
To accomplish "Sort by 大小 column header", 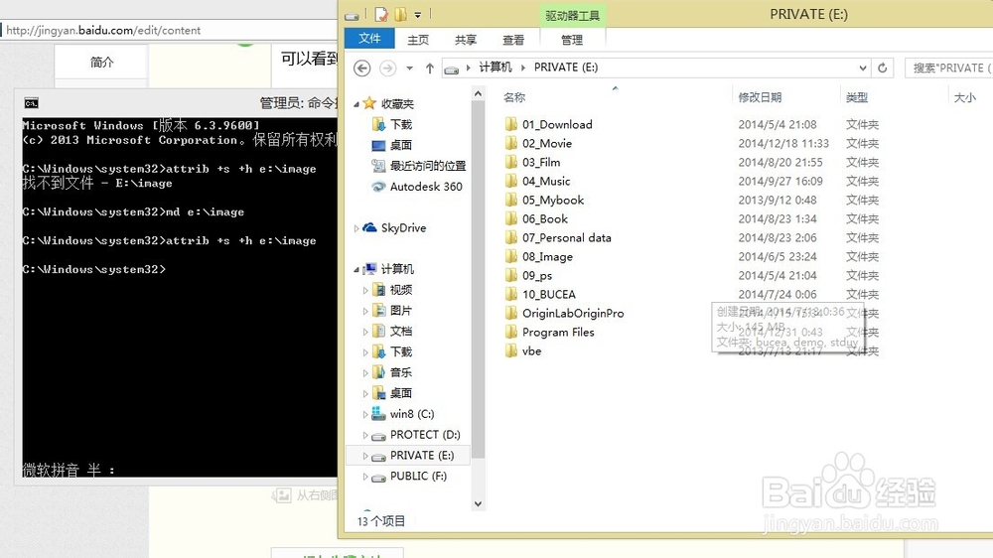I will (964, 97).
